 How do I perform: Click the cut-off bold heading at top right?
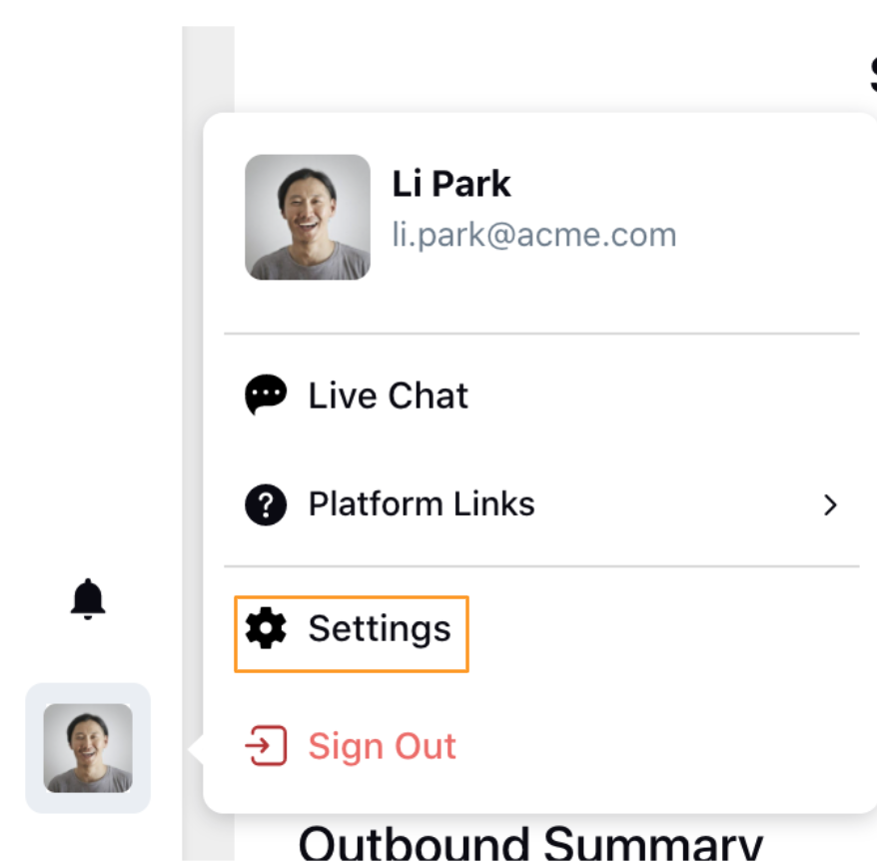(873, 74)
